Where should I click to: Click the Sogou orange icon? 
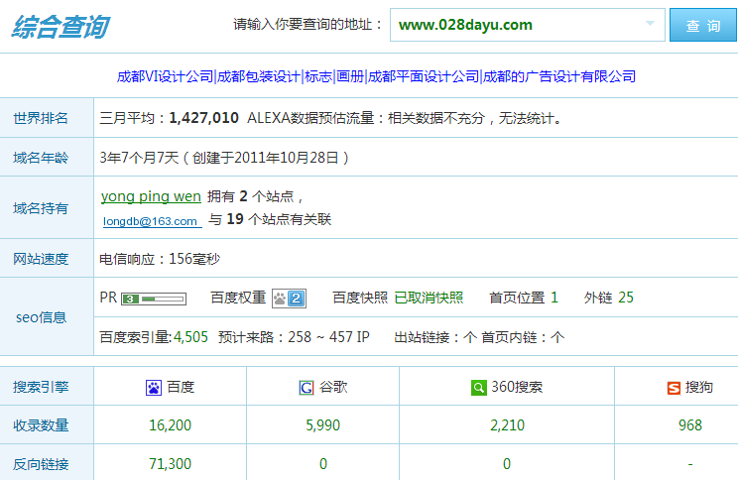pos(674,388)
